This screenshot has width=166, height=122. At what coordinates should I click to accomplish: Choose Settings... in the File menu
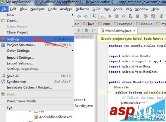coord(37,39)
